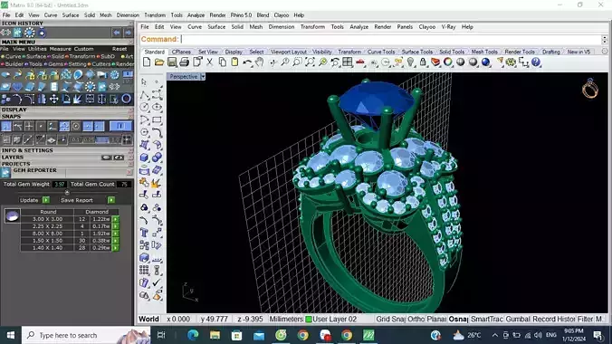Select the Polyline tool
Viewport: 612px width, 344px height.
pos(144,94)
